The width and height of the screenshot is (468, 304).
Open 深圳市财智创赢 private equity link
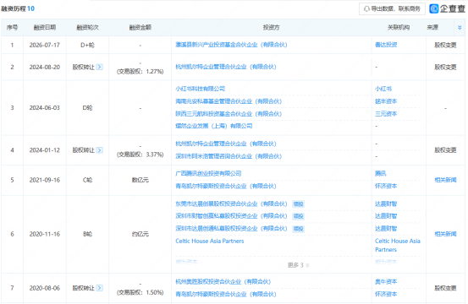pos(231,216)
